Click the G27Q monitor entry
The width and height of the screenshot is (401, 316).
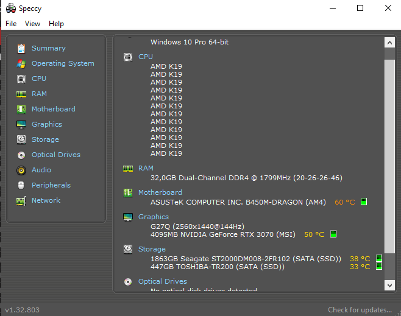197,226
